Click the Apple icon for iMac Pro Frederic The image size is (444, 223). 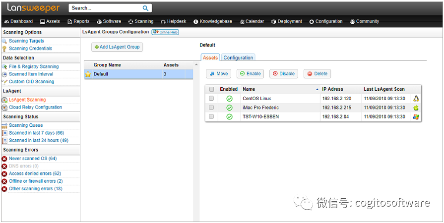coord(416,108)
